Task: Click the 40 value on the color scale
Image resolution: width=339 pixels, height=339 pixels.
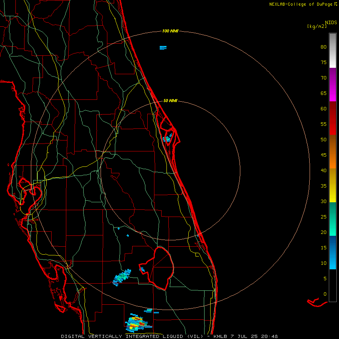Action: 324,170
